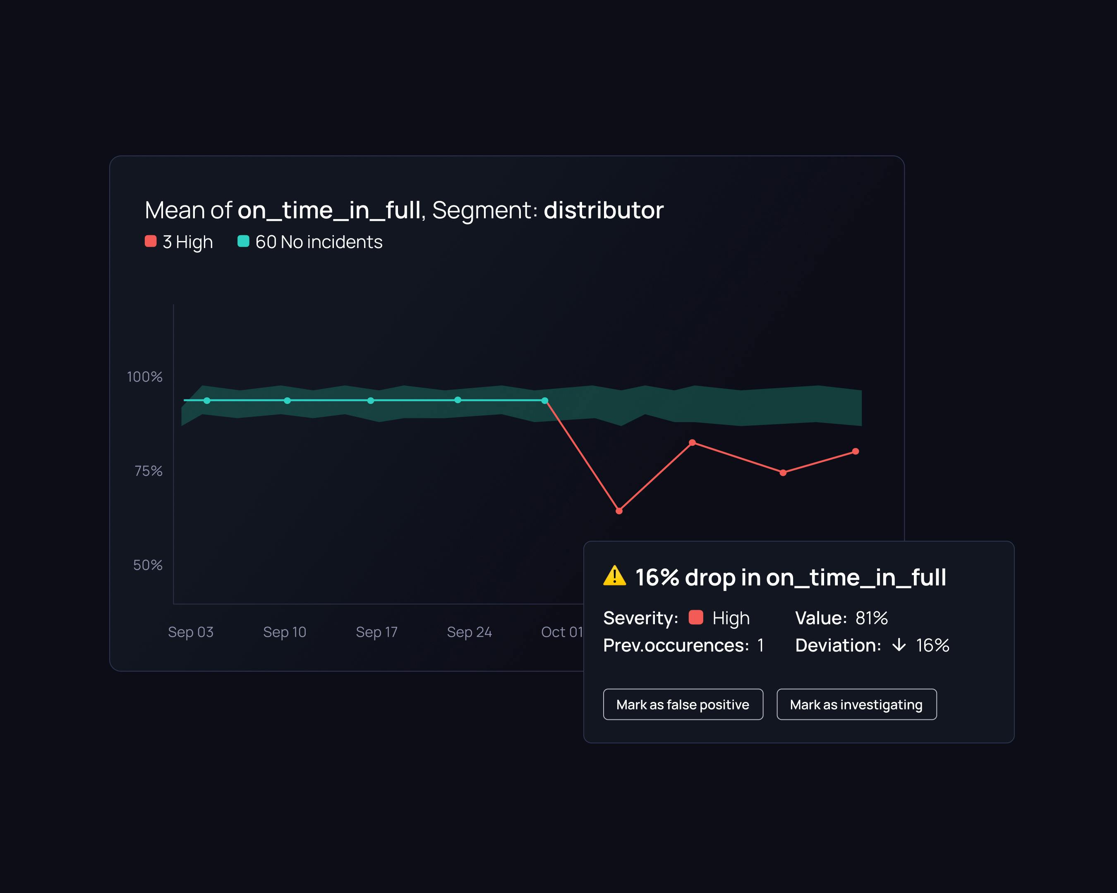Viewport: 1117px width, 893px height.
Task: Select the lowest red data point
Action: [618, 511]
